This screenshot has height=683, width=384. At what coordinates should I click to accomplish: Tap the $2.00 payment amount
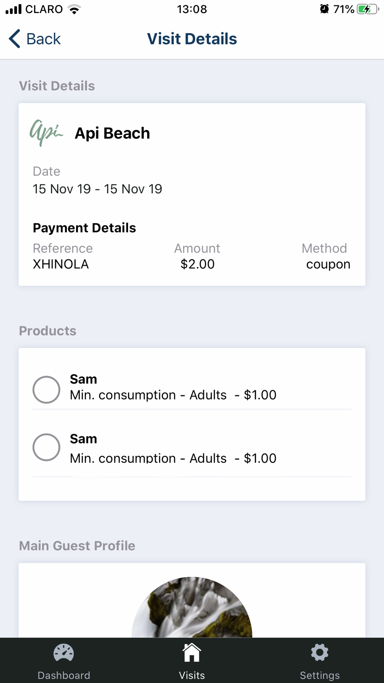tap(197, 264)
